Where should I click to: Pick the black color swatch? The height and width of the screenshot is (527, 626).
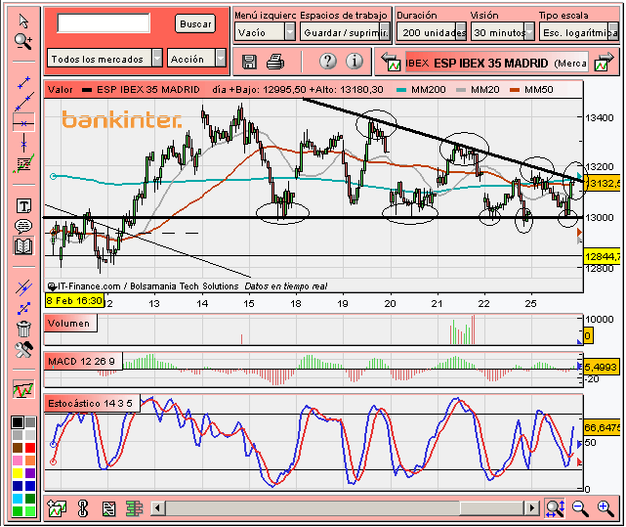tap(18, 422)
